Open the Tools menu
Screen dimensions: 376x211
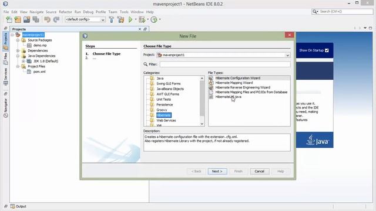[x=124, y=12]
